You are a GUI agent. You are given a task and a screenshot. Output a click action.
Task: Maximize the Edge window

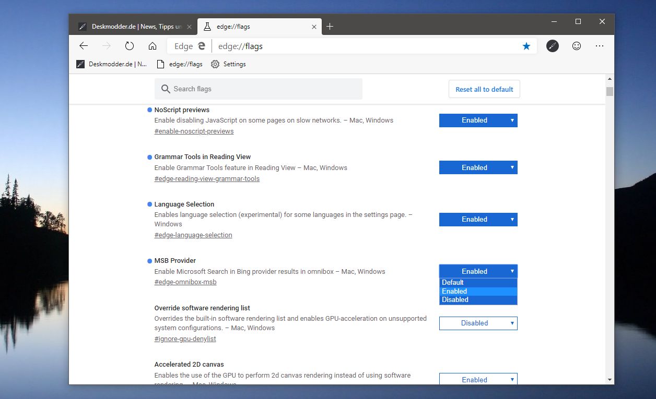(578, 22)
